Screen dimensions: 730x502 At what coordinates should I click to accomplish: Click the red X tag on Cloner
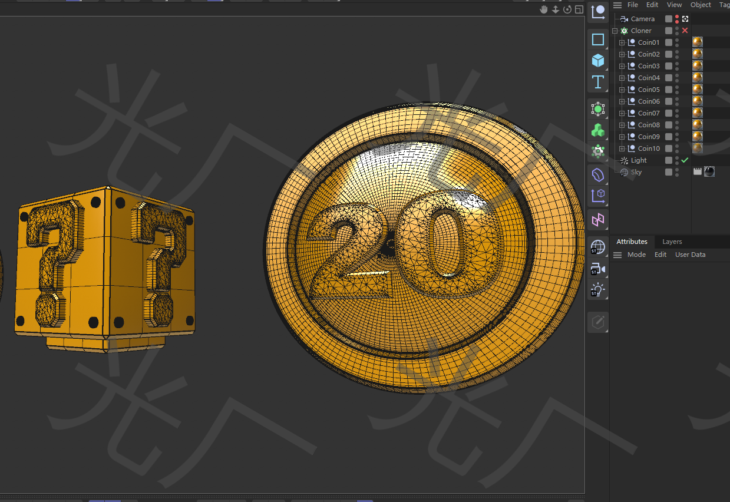tap(683, 30)
